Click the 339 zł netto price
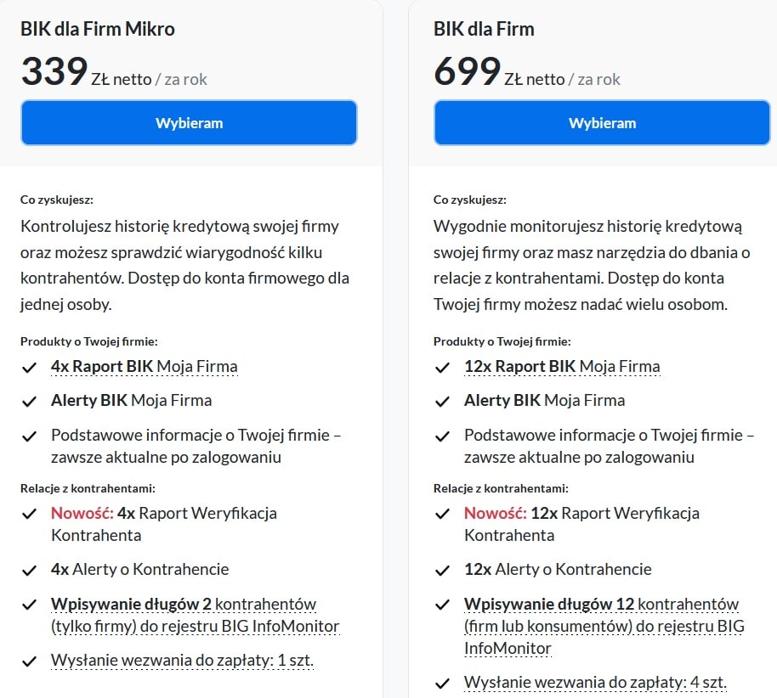Viewport: 777px width, 698px height. click(x=113, y=73)
